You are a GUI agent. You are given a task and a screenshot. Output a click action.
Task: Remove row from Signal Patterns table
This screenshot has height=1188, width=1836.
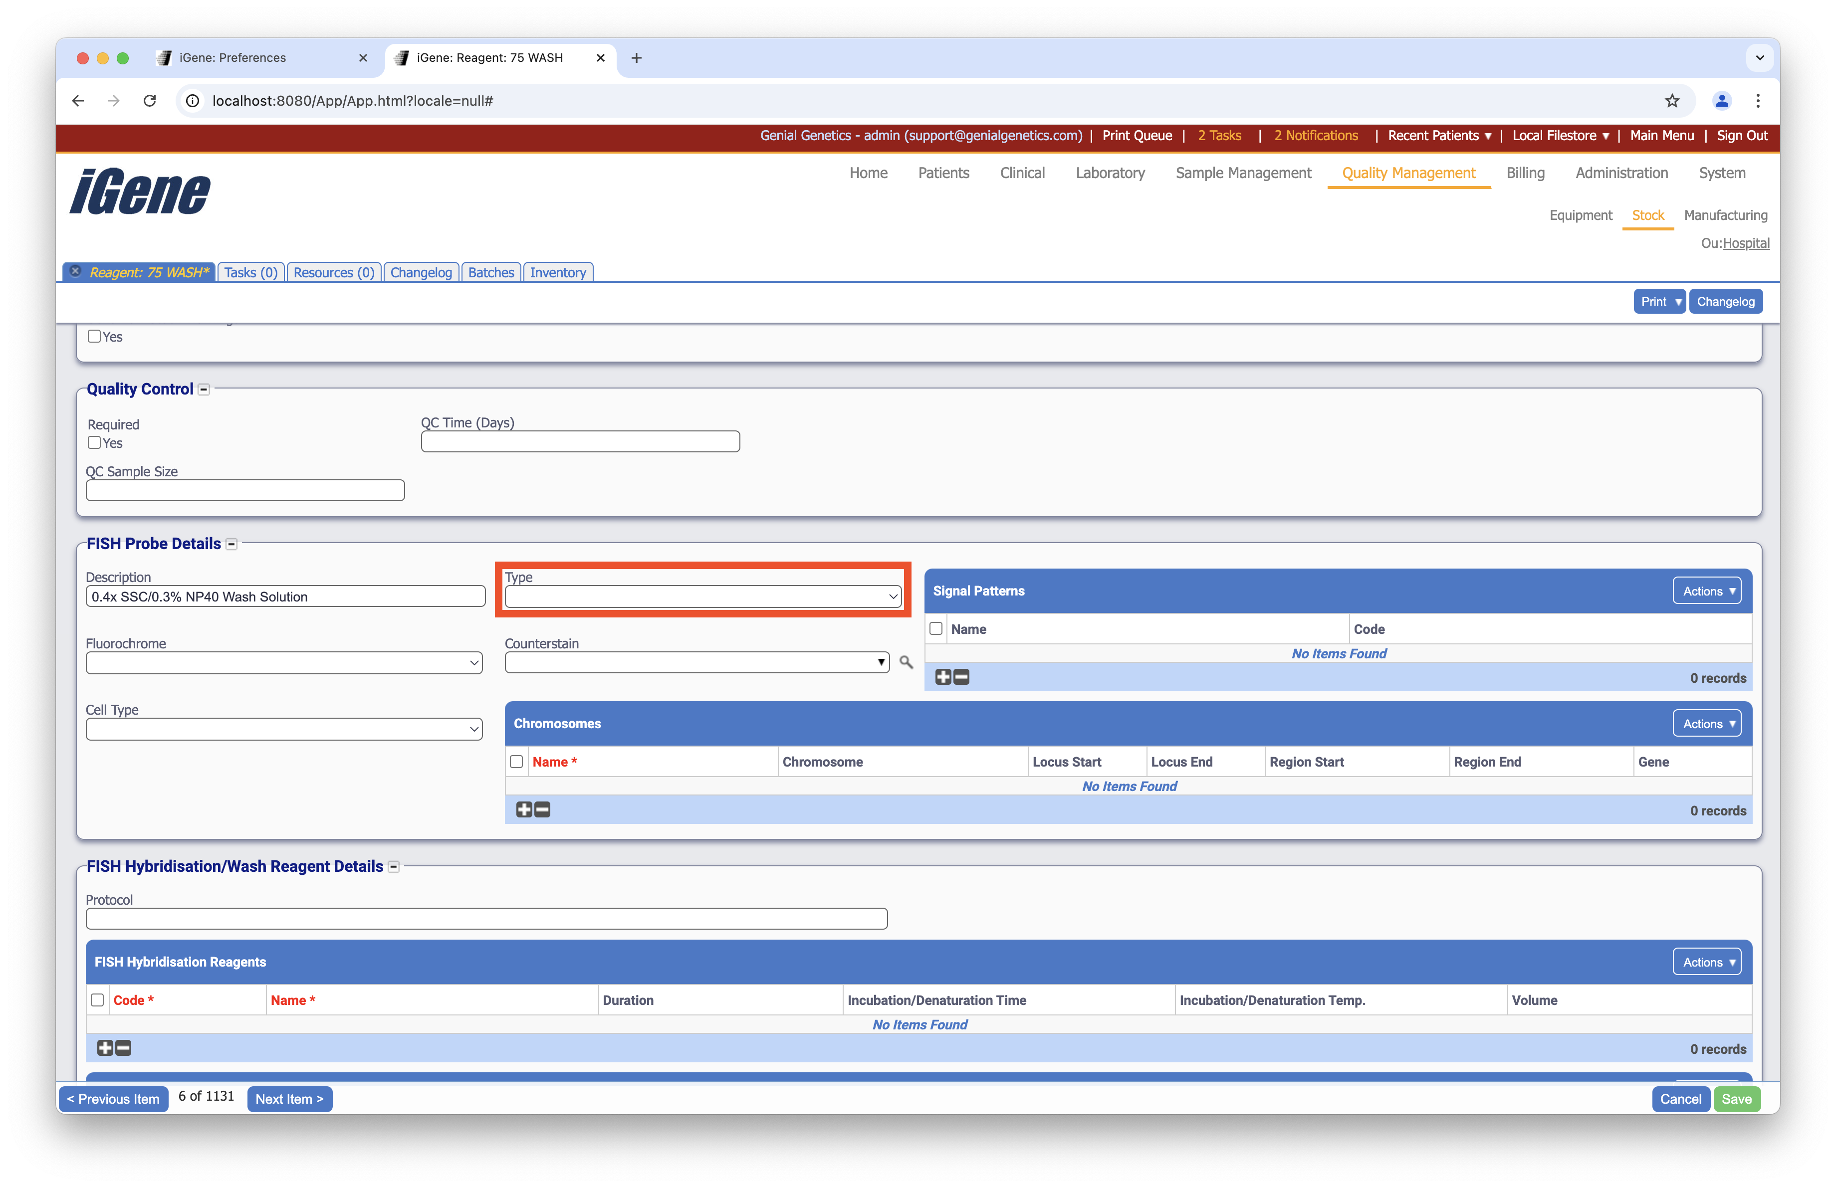coord(961,677)
